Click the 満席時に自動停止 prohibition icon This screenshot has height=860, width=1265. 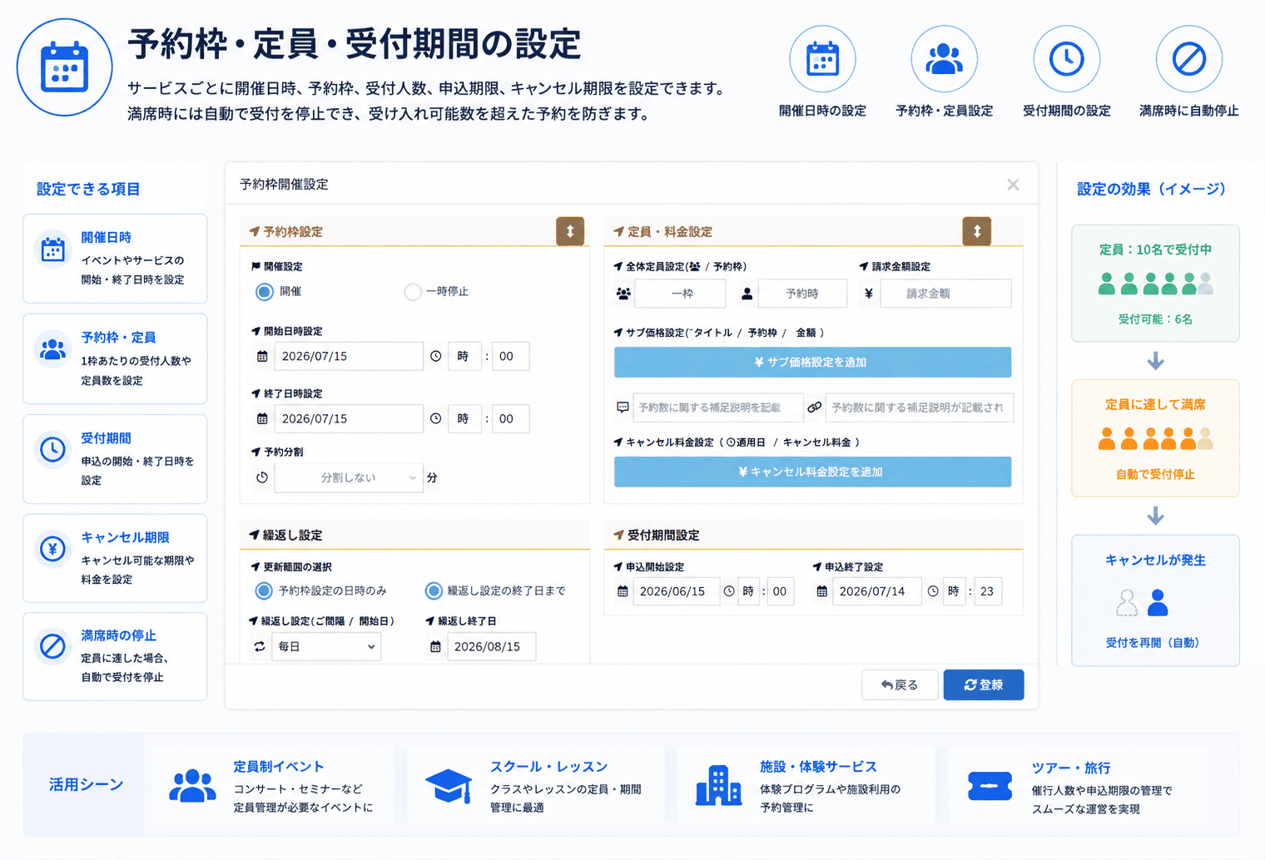click(1188, 58)
